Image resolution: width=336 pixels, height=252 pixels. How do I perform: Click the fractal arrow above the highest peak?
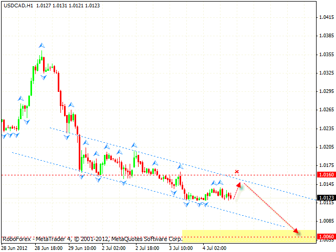tap(41, 47)
